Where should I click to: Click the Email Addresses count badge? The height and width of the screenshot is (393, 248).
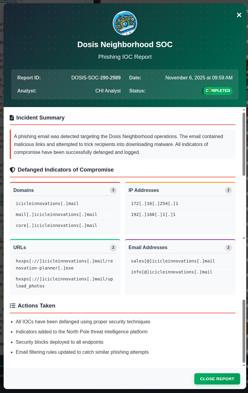point(228,248)
